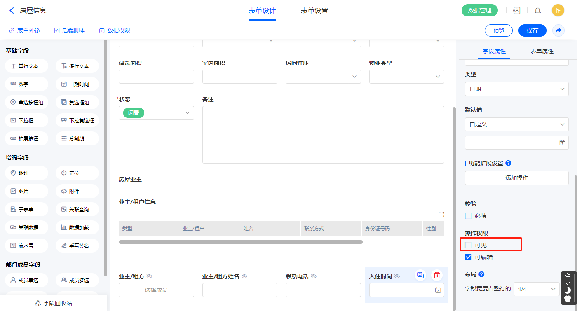
Task: Uncheck the 可编辑 checkbox
Action: [468, 257]
